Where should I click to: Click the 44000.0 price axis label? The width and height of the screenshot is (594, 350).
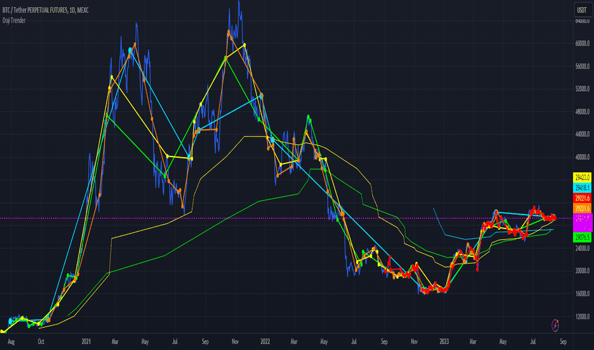[583, 134]
